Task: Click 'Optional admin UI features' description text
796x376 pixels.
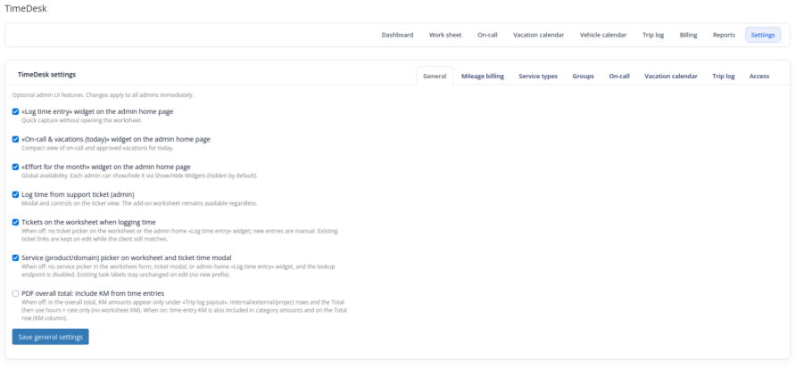Action: (103, 94)
